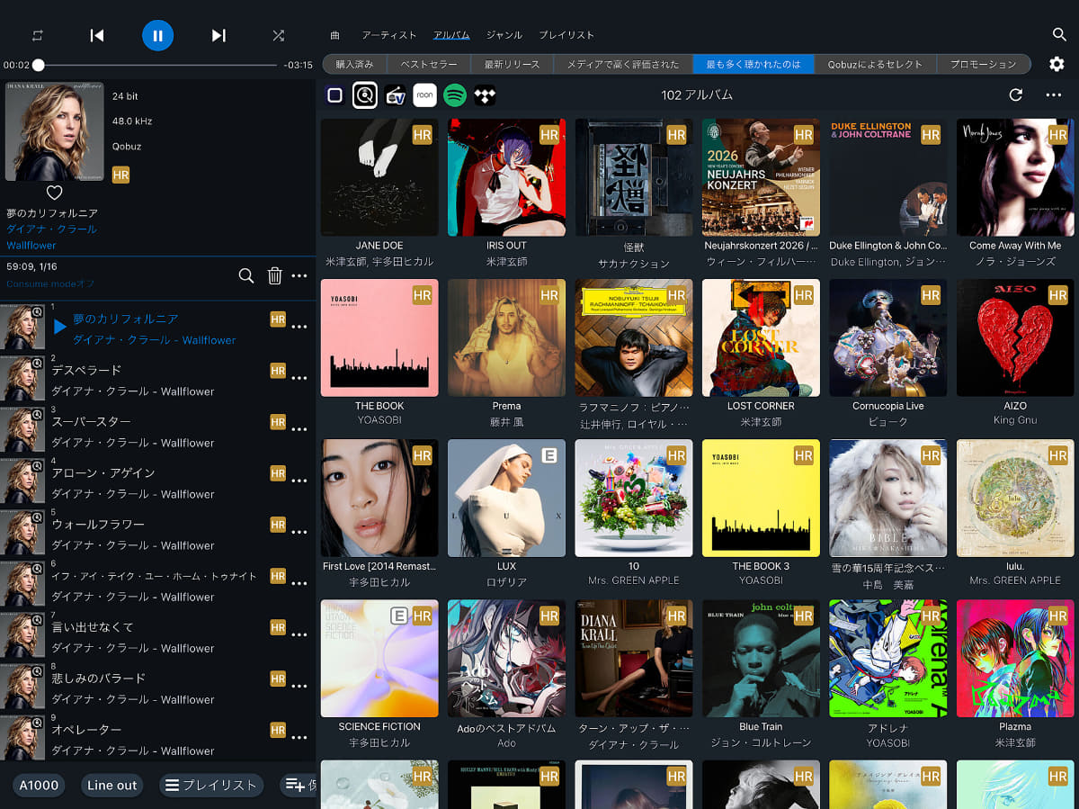Viewport: 1079px width, 809px height.
Task: Switch to the 曲 tab
Action: point(335,35)
